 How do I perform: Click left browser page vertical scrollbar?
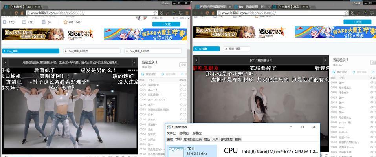point(189,86)
